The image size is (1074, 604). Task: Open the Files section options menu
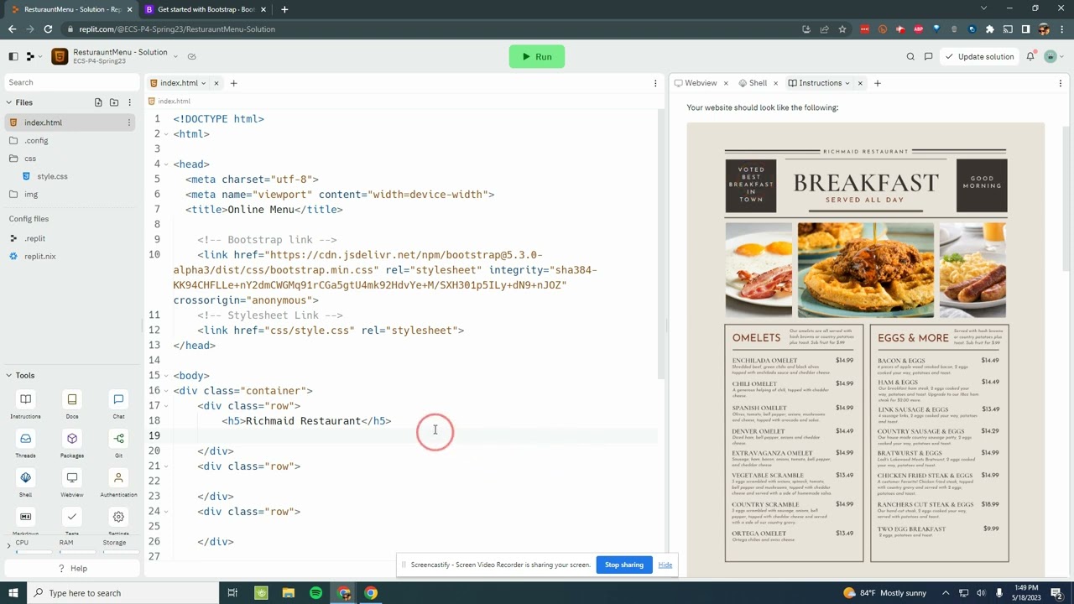pyautogui.click(x=129, y=102)
